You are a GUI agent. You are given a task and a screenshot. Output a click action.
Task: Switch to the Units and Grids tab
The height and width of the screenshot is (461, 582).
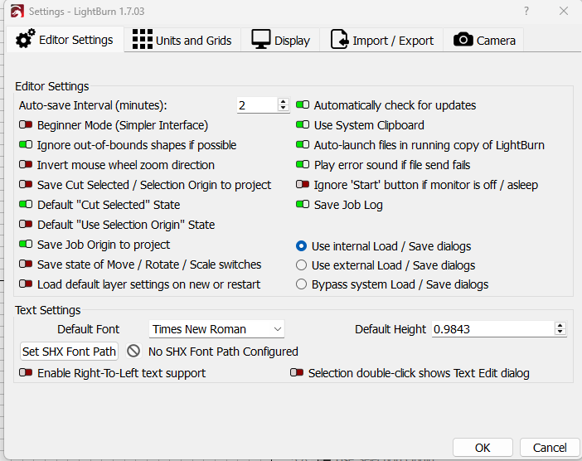click(x=182, y=40)
